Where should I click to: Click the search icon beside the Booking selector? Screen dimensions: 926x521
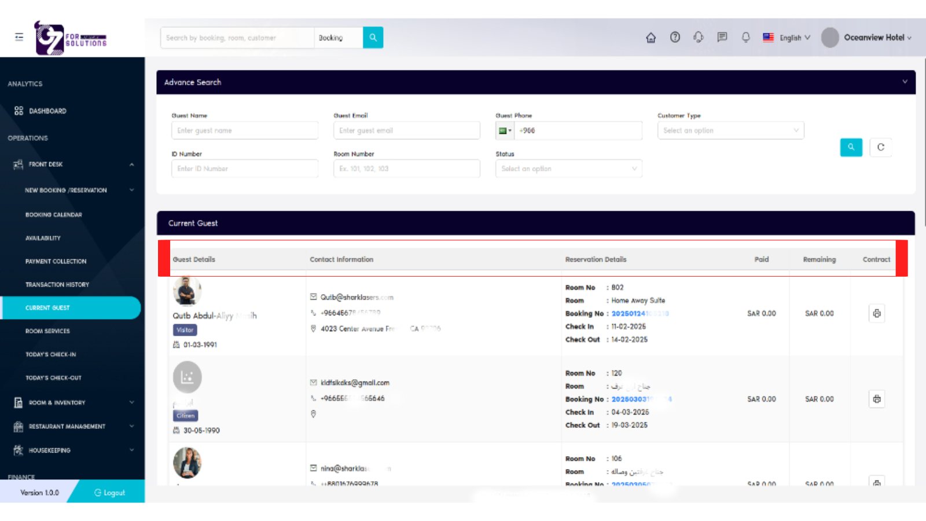[x=373, y=37]
